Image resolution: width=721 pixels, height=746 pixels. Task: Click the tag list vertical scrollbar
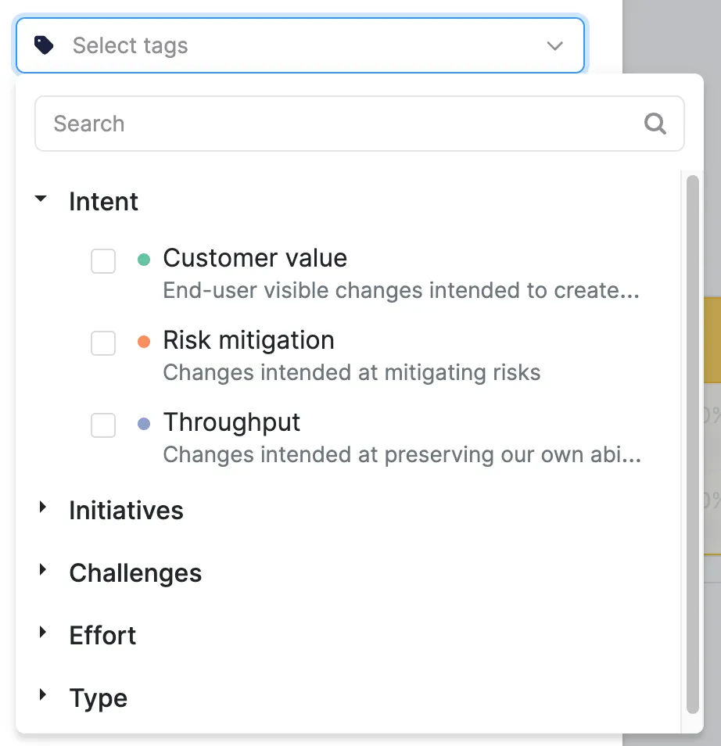pos(692,444)
